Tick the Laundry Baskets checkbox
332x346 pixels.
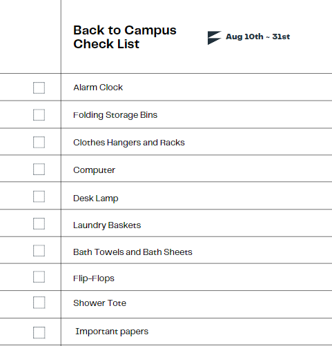39,223
